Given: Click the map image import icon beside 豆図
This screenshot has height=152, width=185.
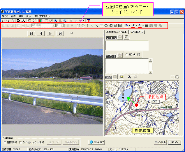Looking at the screenshot, I should [121, 77].
